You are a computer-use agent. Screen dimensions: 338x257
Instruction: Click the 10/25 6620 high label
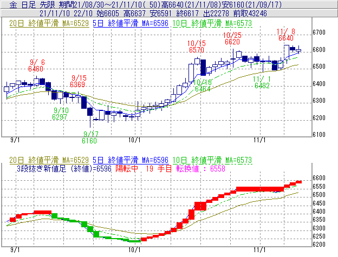point(232,38)
